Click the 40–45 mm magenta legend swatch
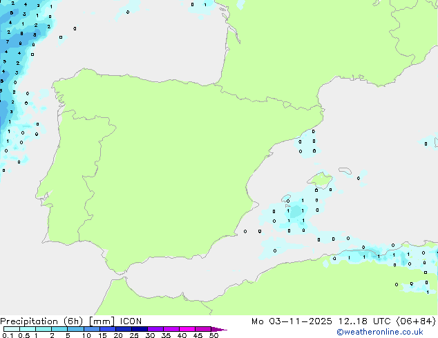Screen dimensions: 438x338 pos(187,329)
